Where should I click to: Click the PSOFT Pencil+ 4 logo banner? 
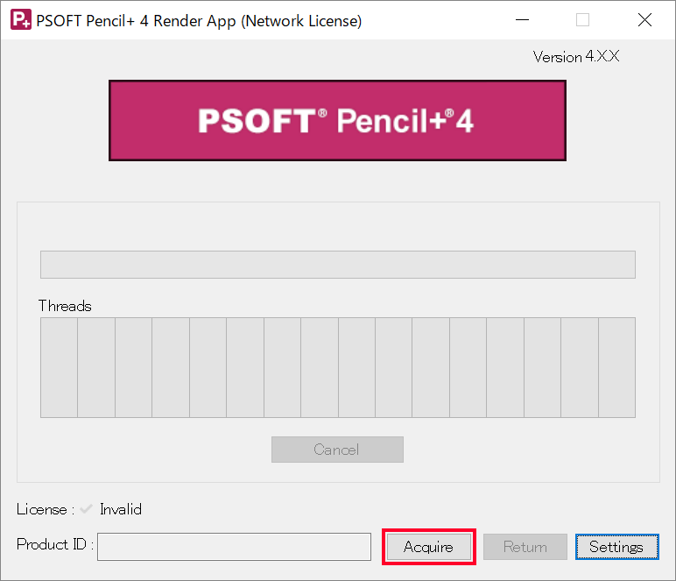pos(337,120)
